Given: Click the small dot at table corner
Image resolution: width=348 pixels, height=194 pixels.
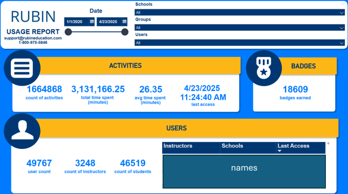Looking at the screenshot, I should click(328, 143).
